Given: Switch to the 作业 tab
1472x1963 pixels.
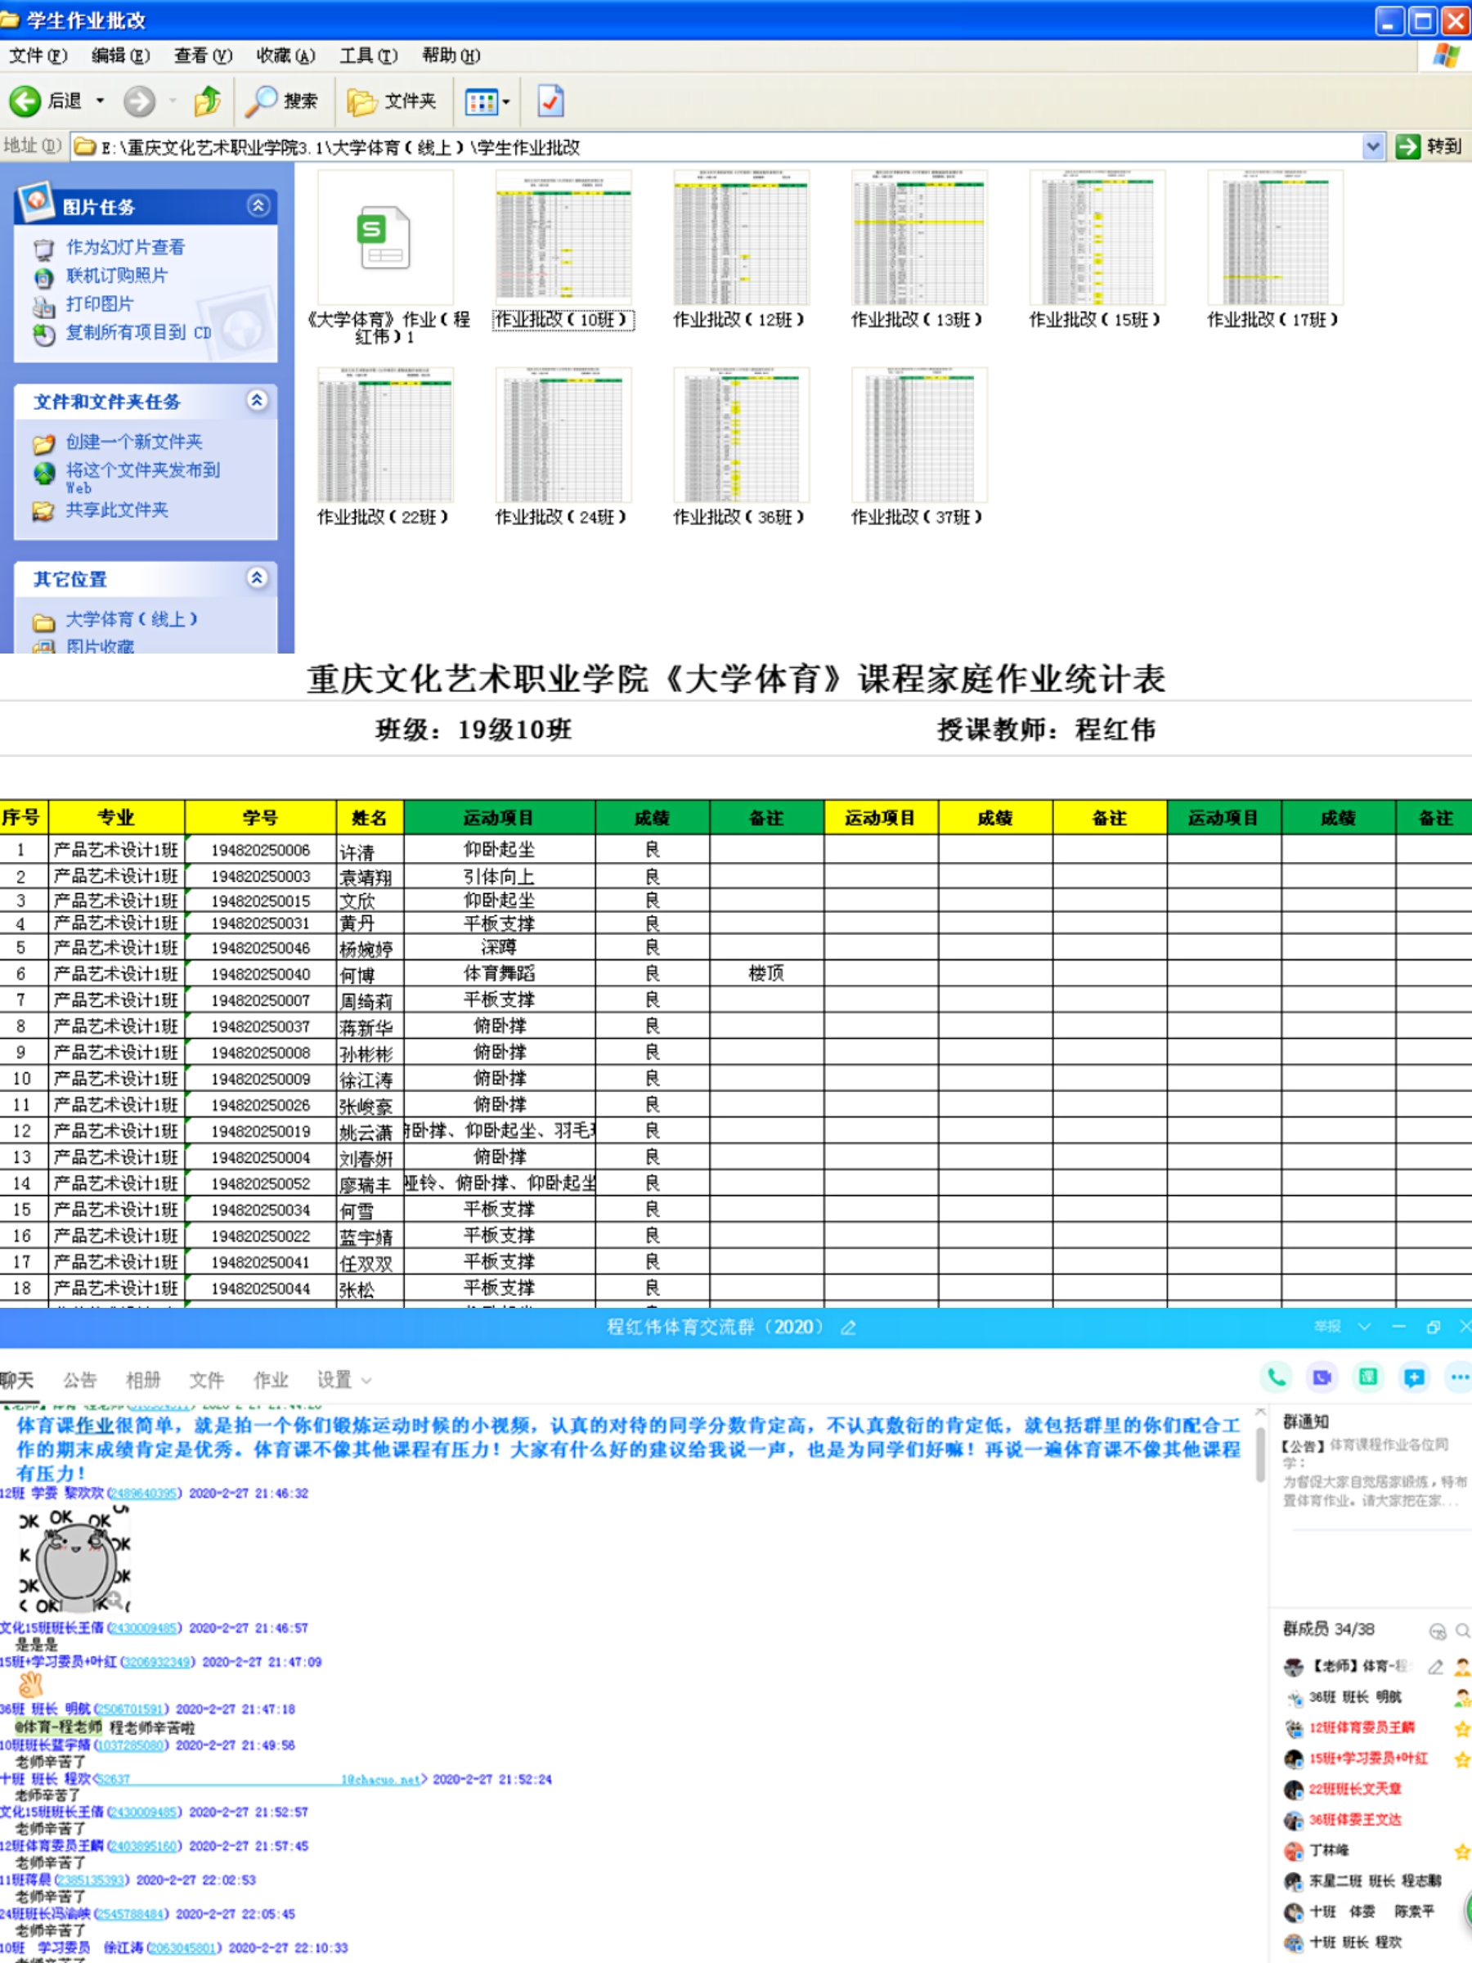Looking at the screenshot, I should (x=271, y=1380).
